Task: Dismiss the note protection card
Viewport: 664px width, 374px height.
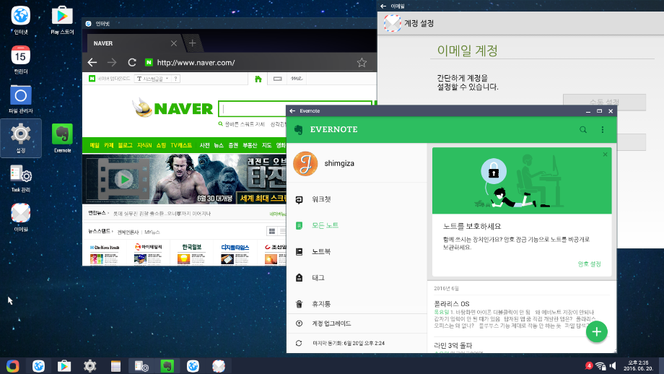Action: pos(605,155)
